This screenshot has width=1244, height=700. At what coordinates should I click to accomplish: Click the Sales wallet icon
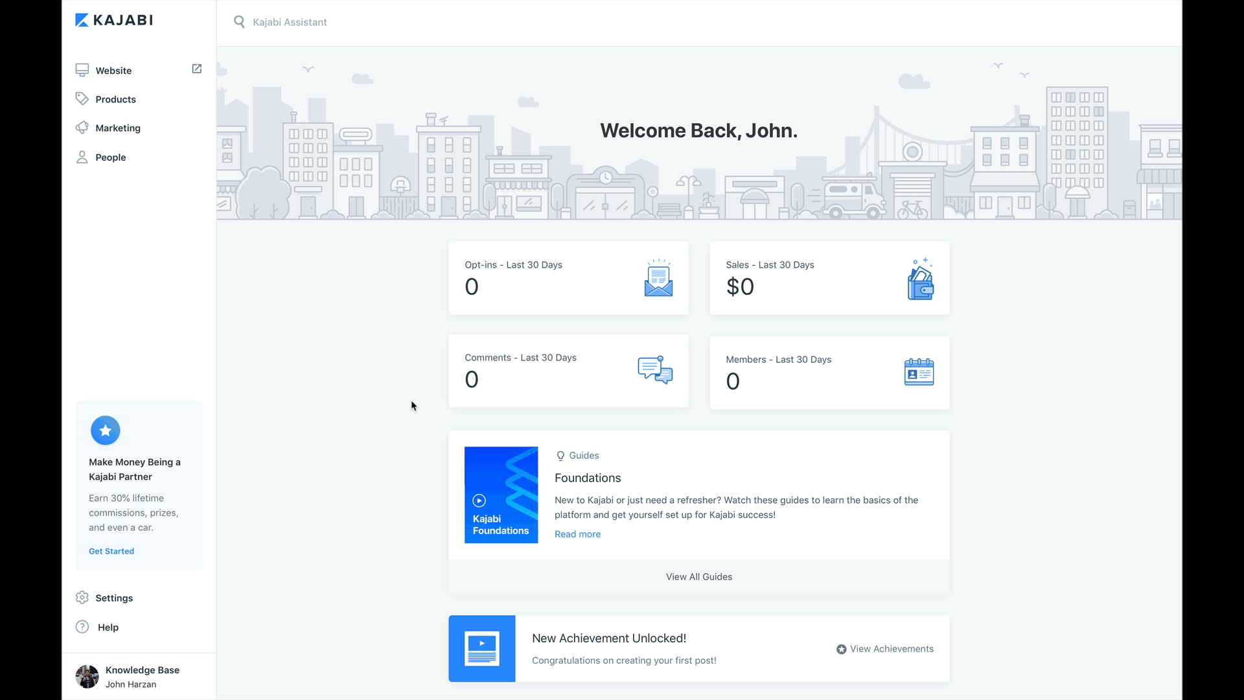tap(920, 279)
